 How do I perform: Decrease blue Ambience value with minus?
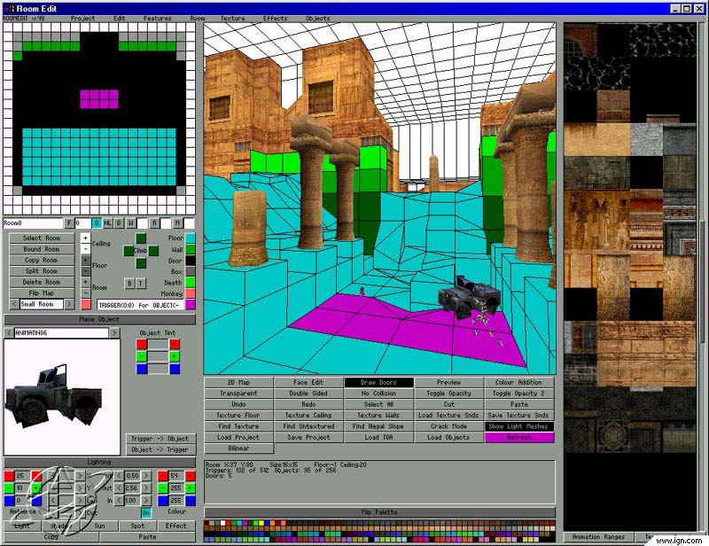[9, 500]
